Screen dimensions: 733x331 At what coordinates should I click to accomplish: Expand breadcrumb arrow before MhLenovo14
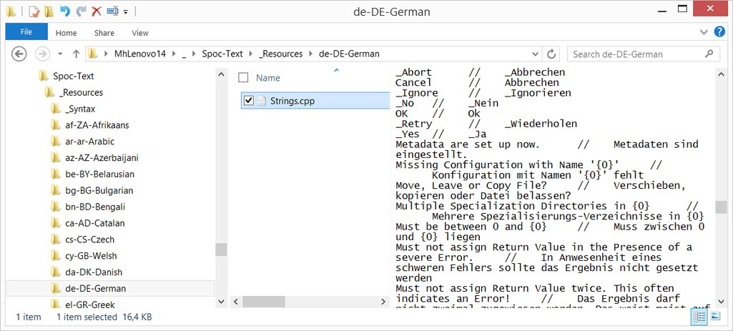pyautogui.click(x=107, y=54)
